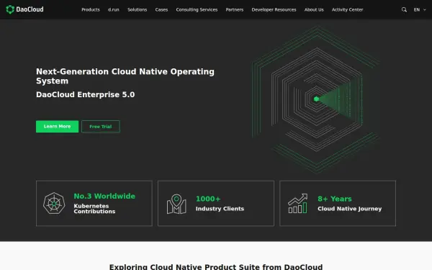
Task: Click the No.3 Worldwide heading
Action: [104, 196]
